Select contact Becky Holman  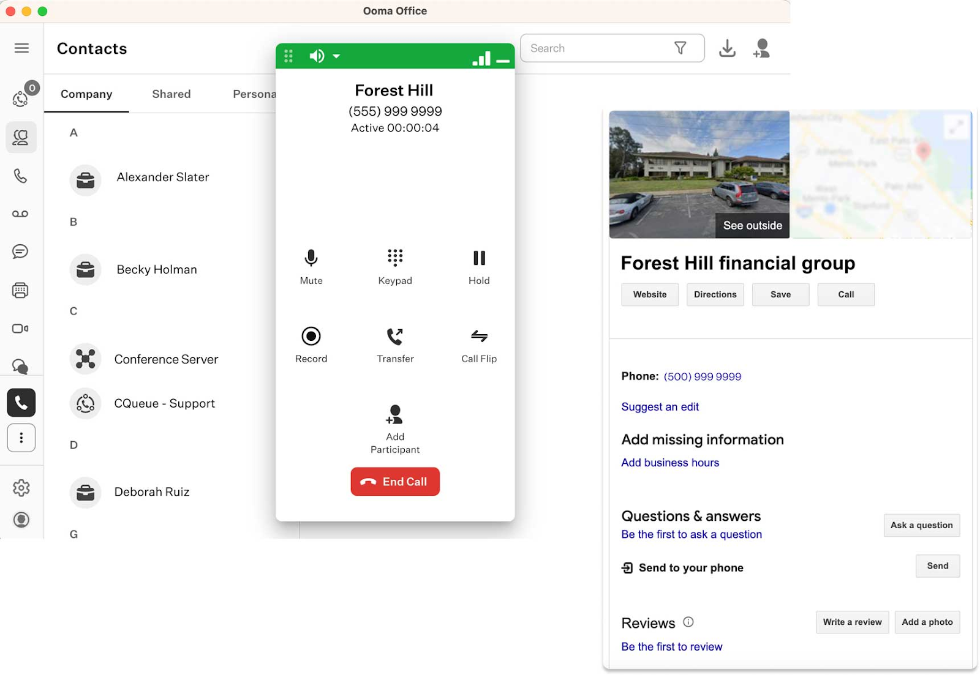(156, 270)
